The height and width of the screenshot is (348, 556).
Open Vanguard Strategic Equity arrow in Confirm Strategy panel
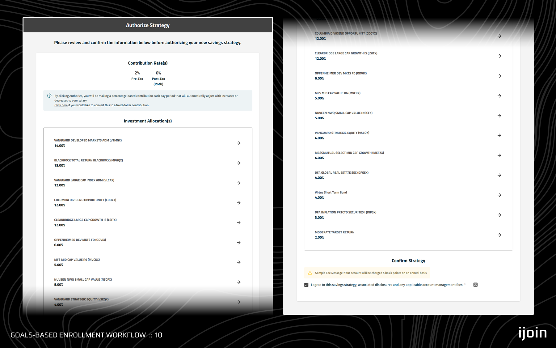coord(499,135)
